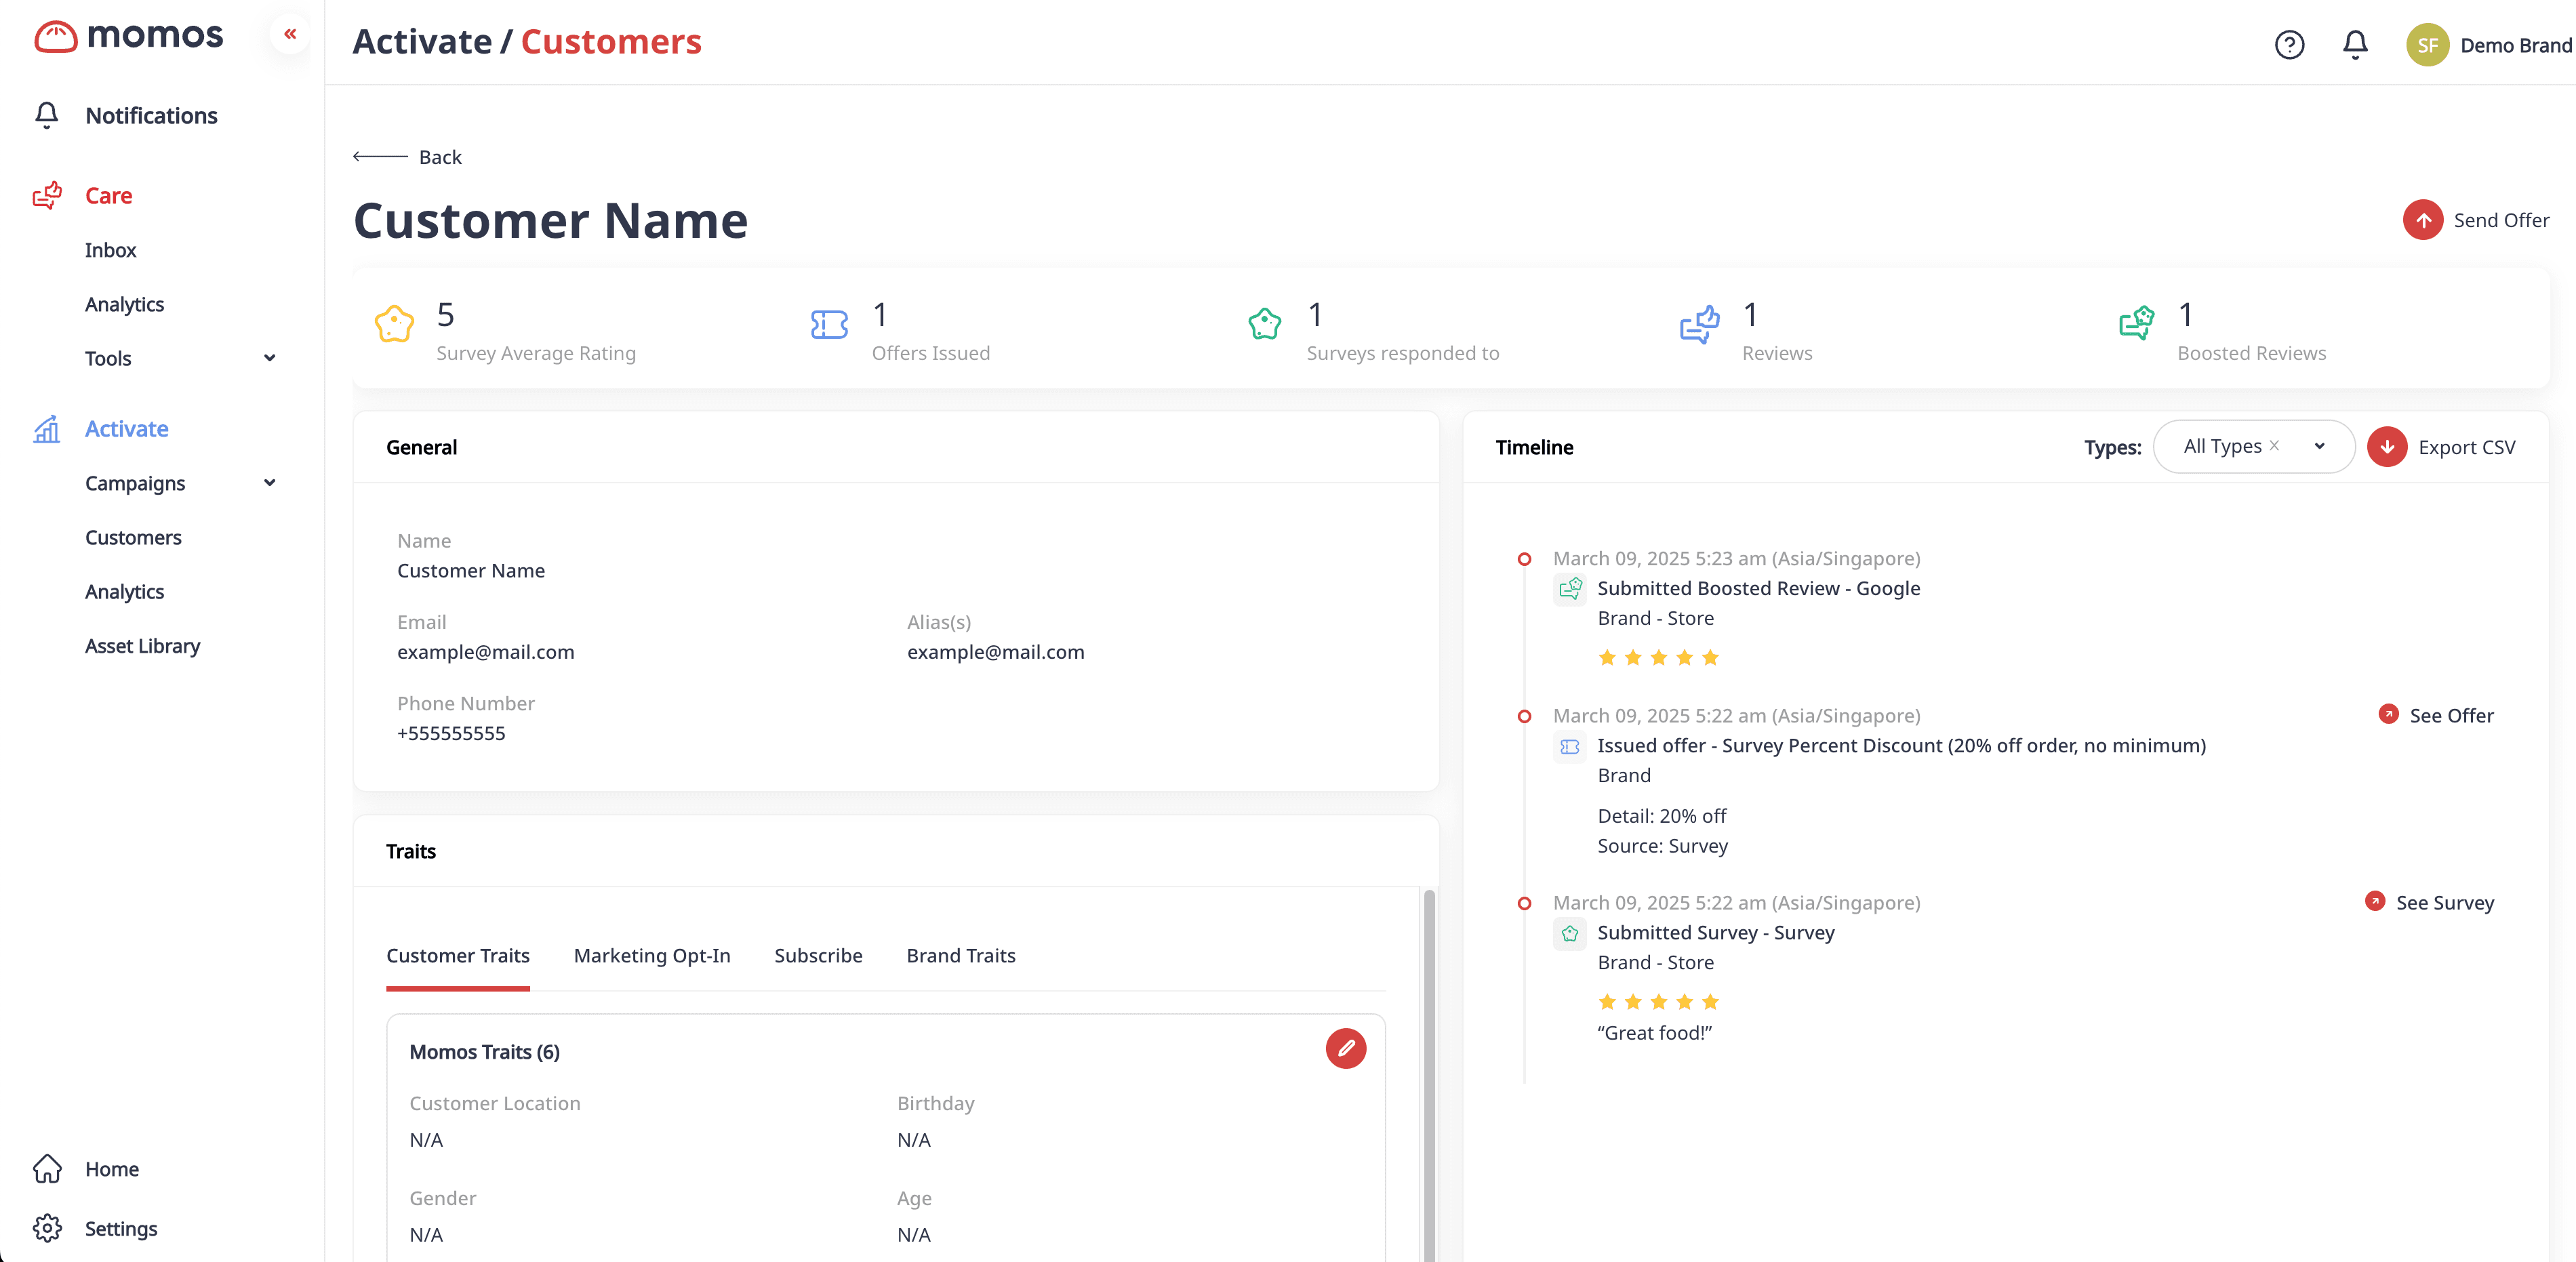
Task: Expand the Tools submenu chevron
Action: (269, 358)
